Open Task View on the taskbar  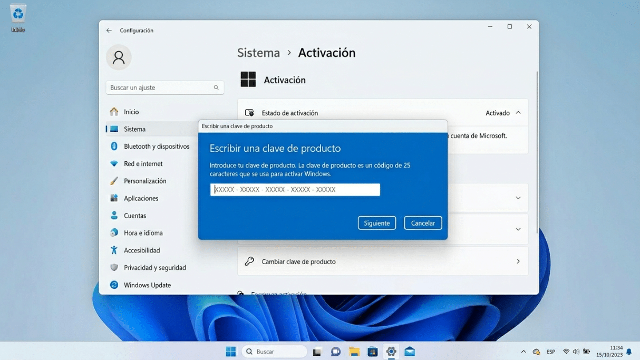pos(317,352)
